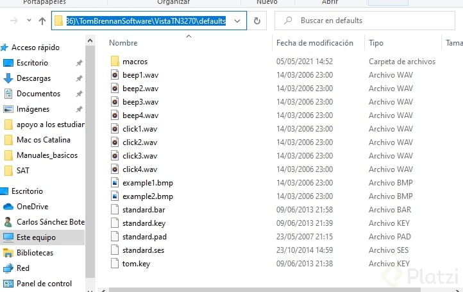Select beep1.wav file icon

click(115, 75)
